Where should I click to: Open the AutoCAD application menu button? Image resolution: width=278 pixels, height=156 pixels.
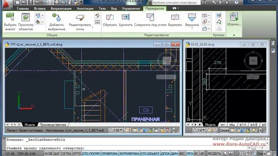7,4
